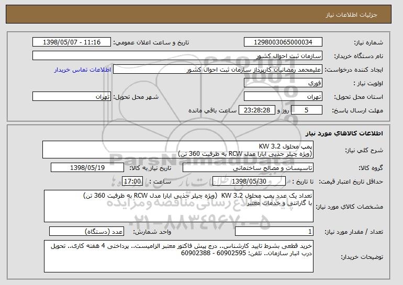The image size is (403, 285).
Task: Select the label تعداد / مقدار مورد نیاز
Action: tap(354, 232)
